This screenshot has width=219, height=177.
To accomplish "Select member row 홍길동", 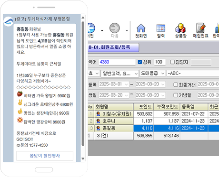I will tap(153, 128).
